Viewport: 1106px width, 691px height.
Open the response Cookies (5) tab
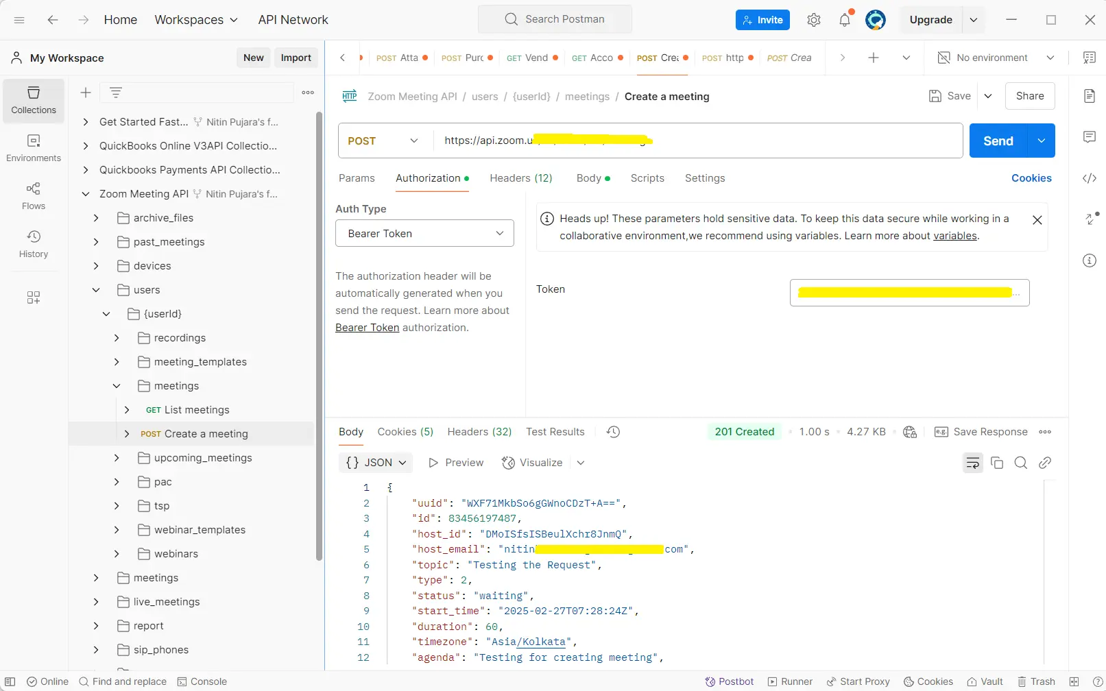405,432
